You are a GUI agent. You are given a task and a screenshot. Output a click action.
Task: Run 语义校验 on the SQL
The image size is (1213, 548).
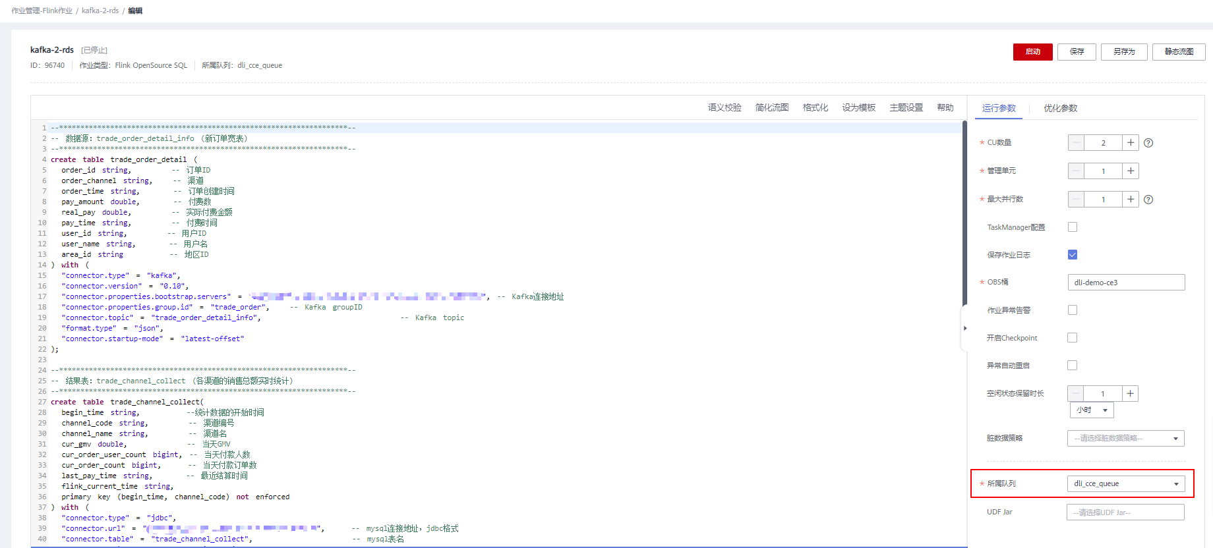click(725, 107)
